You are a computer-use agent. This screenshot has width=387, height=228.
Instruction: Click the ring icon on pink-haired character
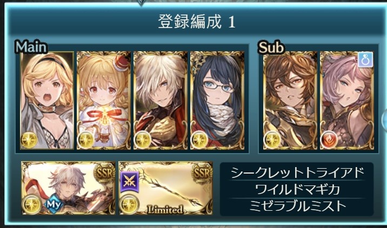click(x=365, y=60)
